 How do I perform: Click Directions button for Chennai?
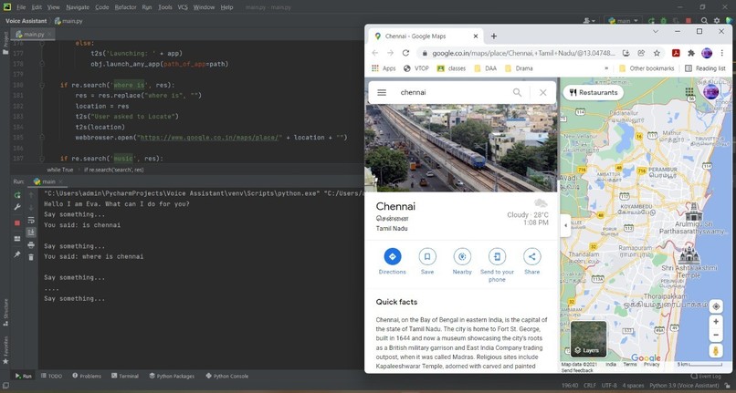393,261
